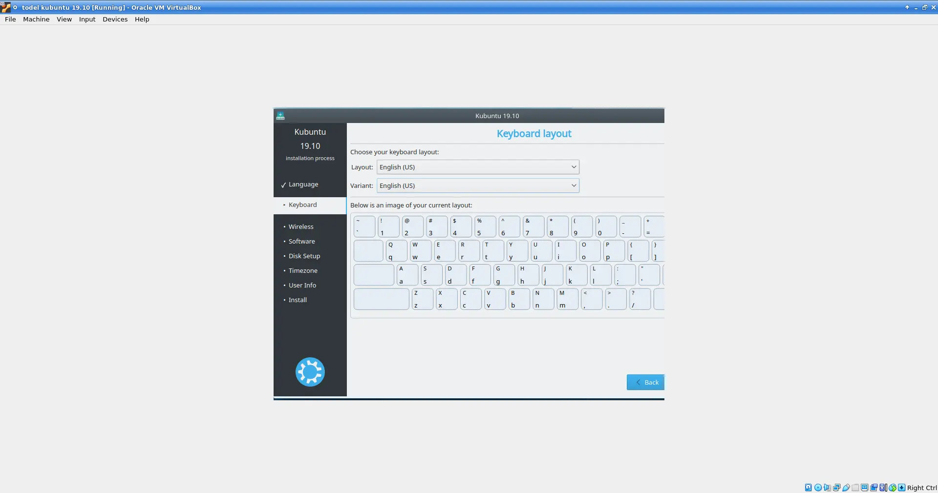Image resolution: width=938 pixels, height=493 pixels.
Task: Click the USB devices status icon
Action: [x=846, y=487]
